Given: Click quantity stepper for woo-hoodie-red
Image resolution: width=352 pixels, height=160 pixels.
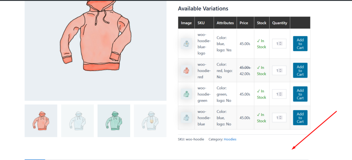Looking at the screenshot, I should [280, 70].
